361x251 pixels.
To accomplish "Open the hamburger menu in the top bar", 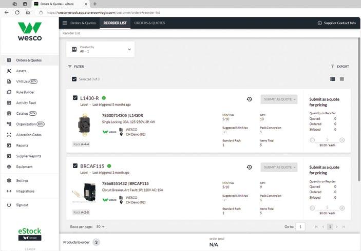I will click(x=65, y=23).
